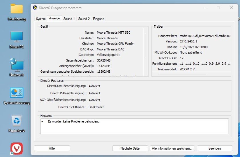Click 'Es wurden keine Probleme gefunden.' note

point(73,121)
